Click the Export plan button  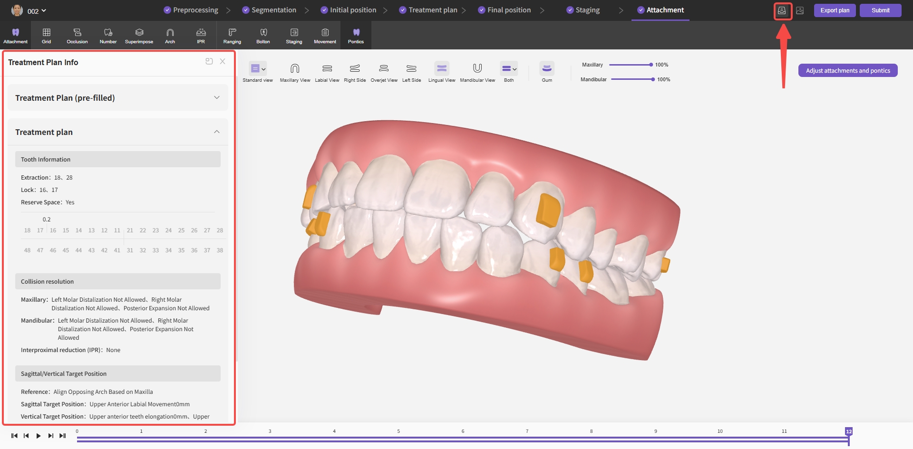click(835, 10)
